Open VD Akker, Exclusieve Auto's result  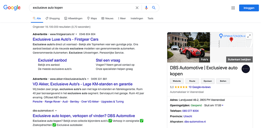(82, 84)
